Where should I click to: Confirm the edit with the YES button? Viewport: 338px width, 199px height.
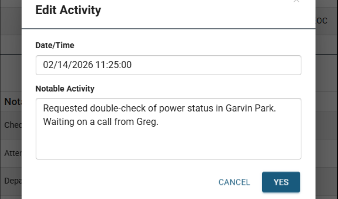[281, 182]
